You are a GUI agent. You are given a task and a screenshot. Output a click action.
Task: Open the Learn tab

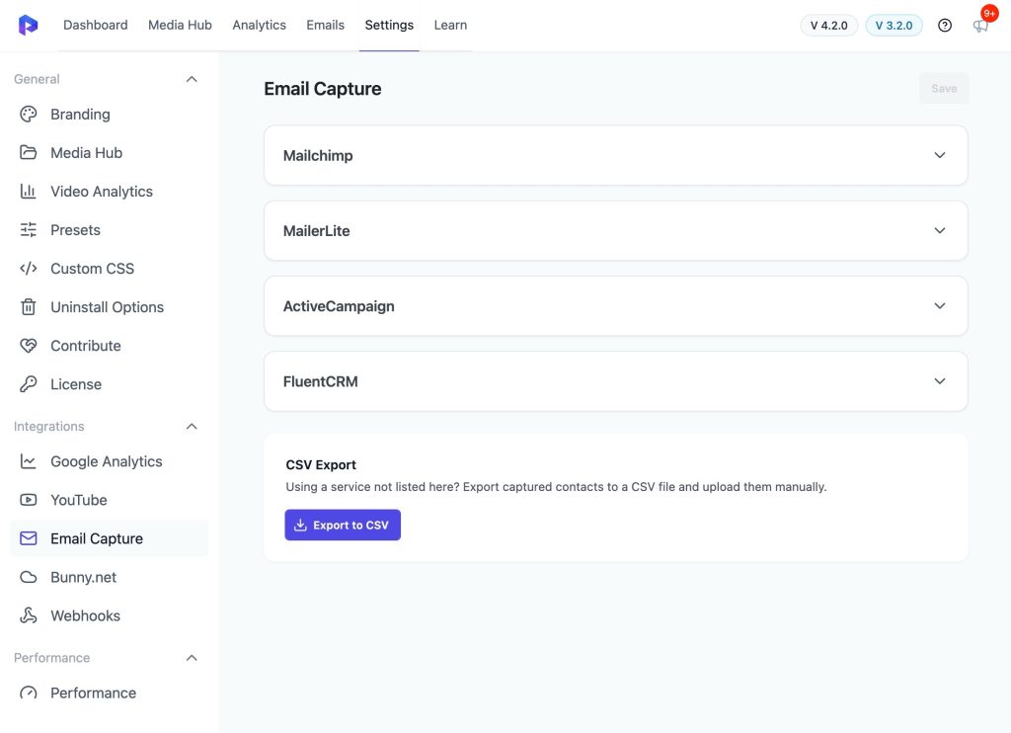click(450, 25)
